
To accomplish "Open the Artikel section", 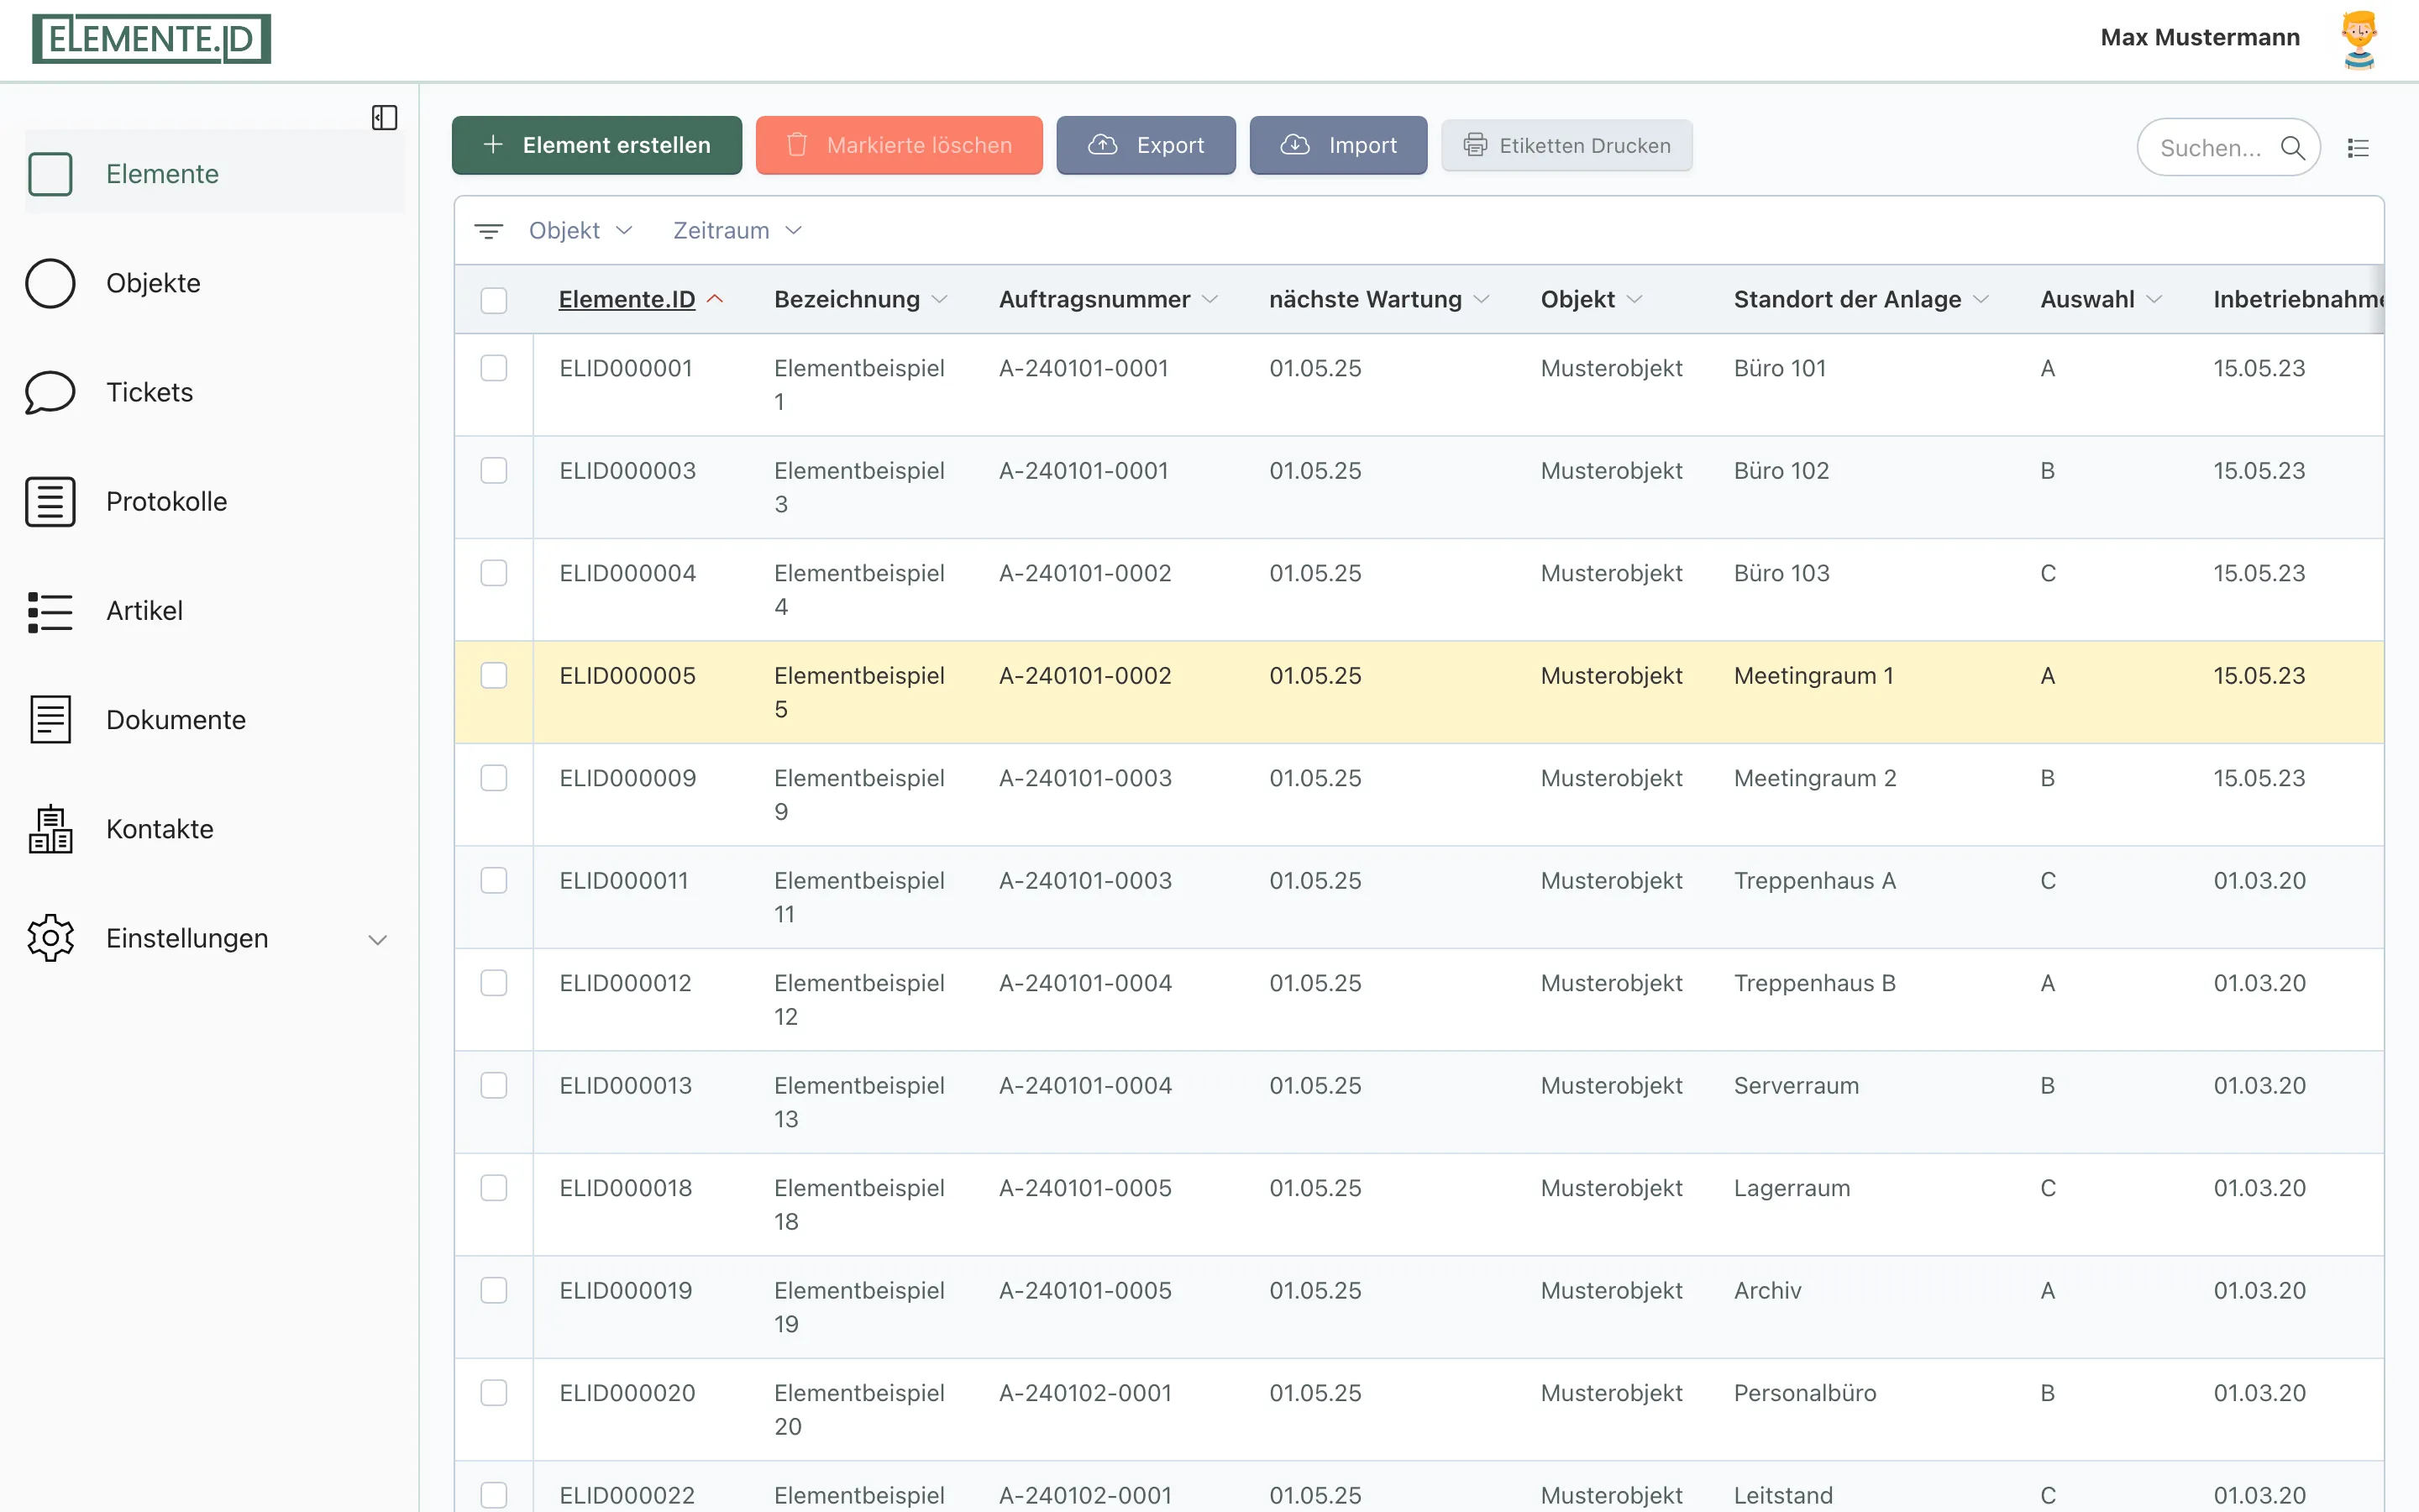I will [x=215, y=611].
